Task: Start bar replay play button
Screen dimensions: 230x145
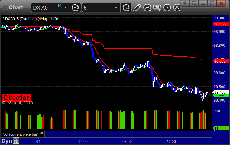Action: 167,8
